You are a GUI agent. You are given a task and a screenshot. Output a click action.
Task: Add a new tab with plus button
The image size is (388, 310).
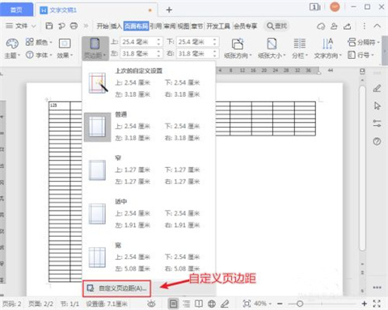pos(169,10)
